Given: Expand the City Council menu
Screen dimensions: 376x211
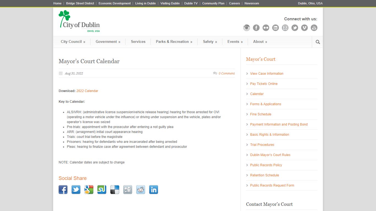Looking at the screenshot, I should 73,42.
